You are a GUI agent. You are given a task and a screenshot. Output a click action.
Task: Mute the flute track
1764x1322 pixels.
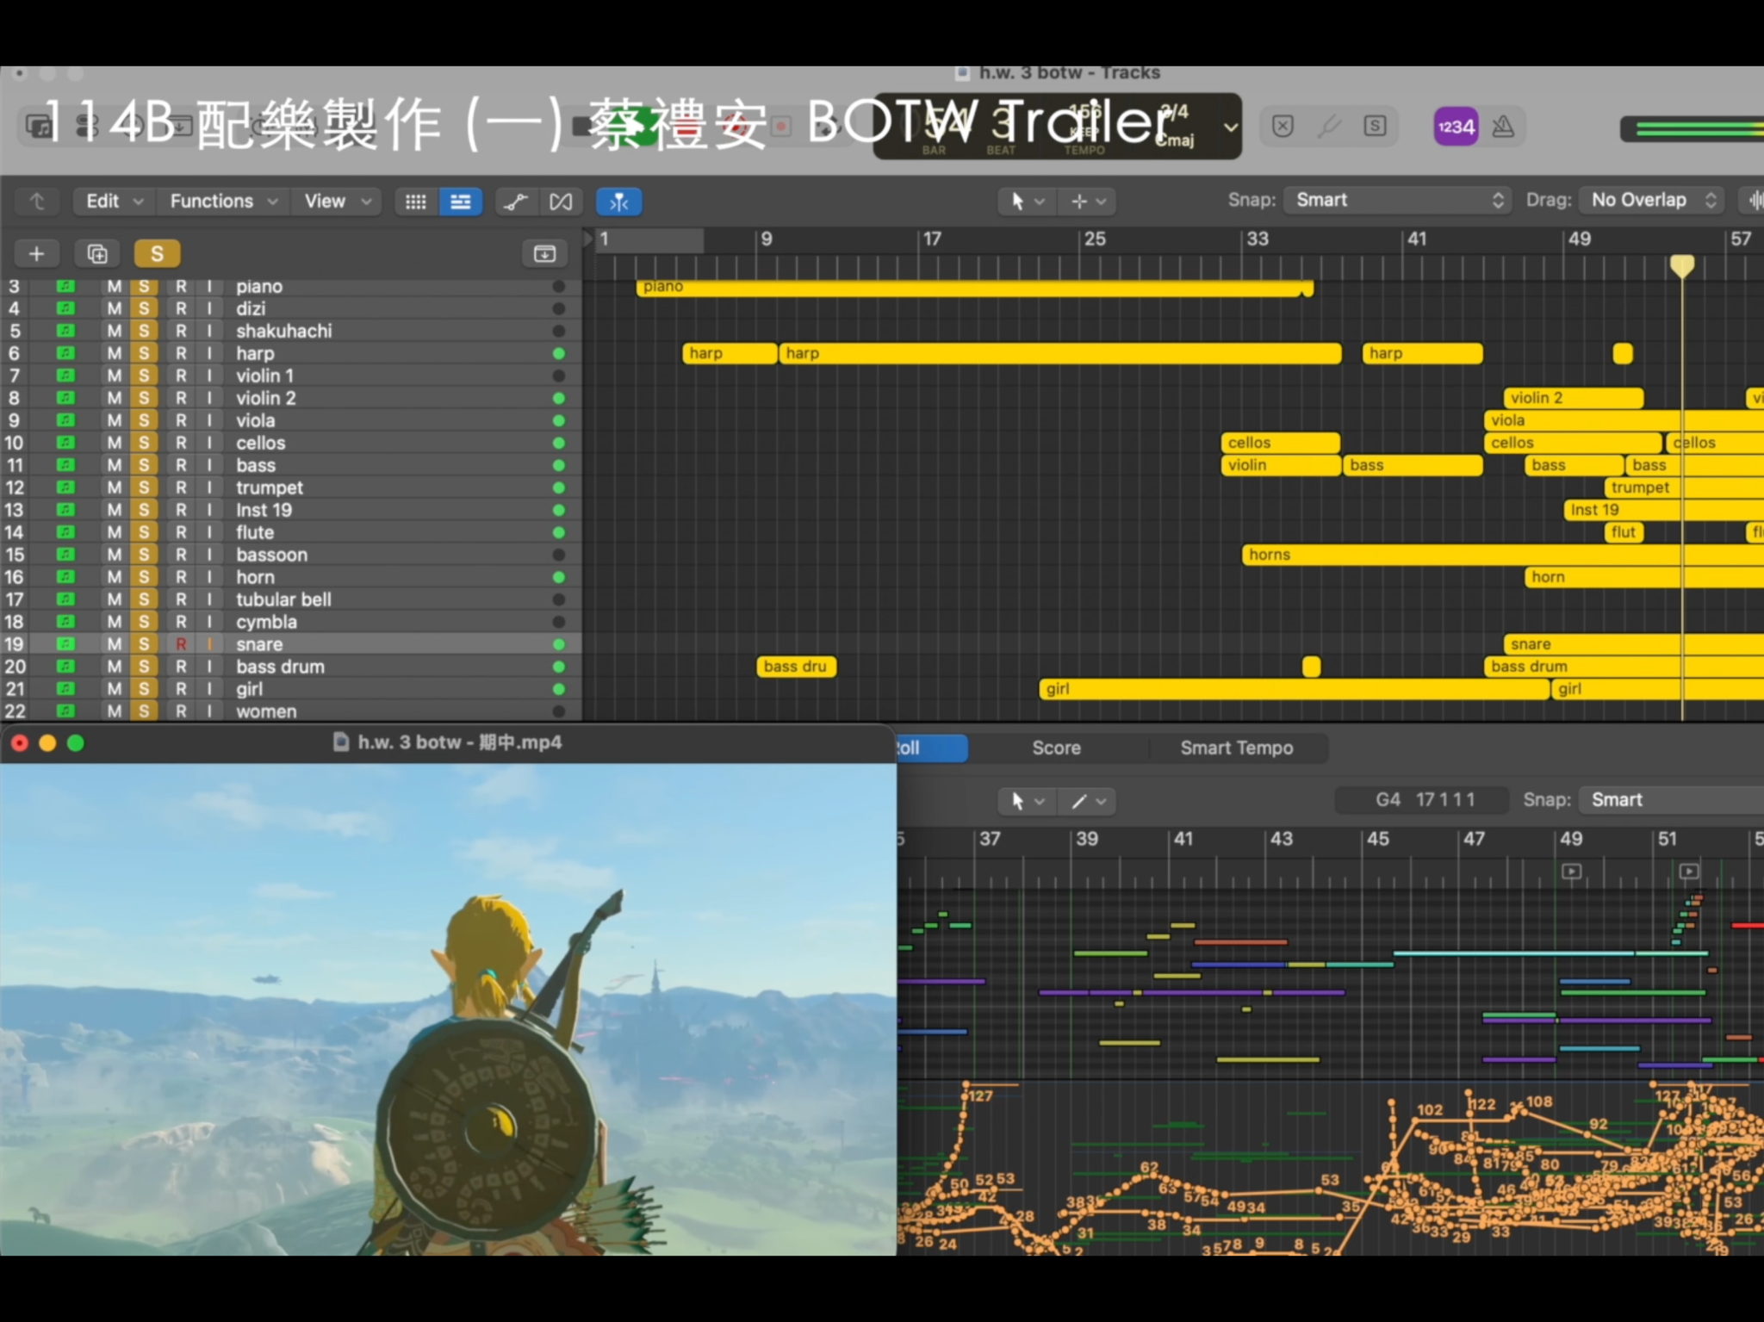114,533
